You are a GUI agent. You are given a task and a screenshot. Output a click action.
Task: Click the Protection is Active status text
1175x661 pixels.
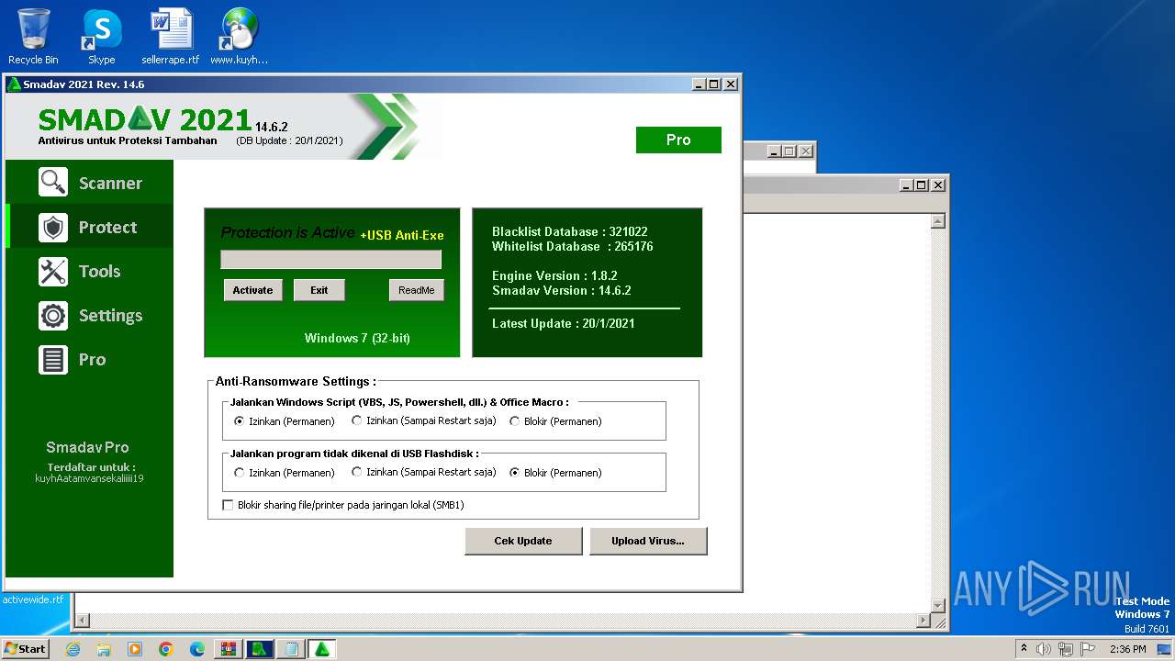tap(287, 232)
